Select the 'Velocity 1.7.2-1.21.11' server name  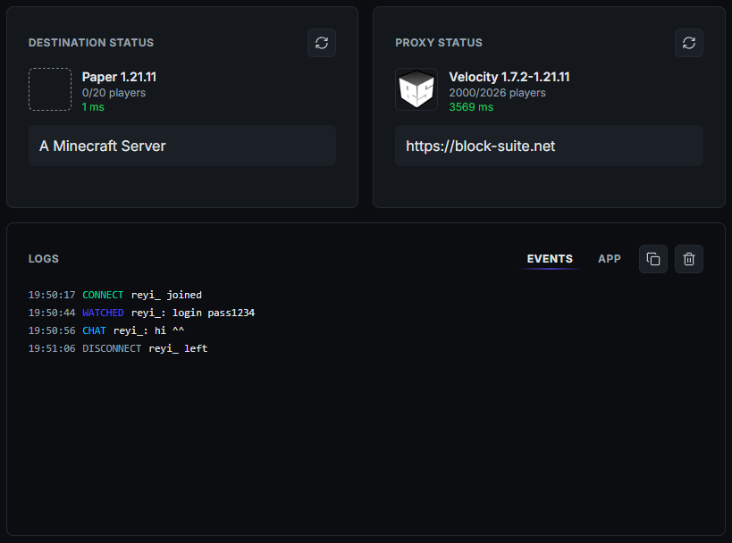pos(509,77)
